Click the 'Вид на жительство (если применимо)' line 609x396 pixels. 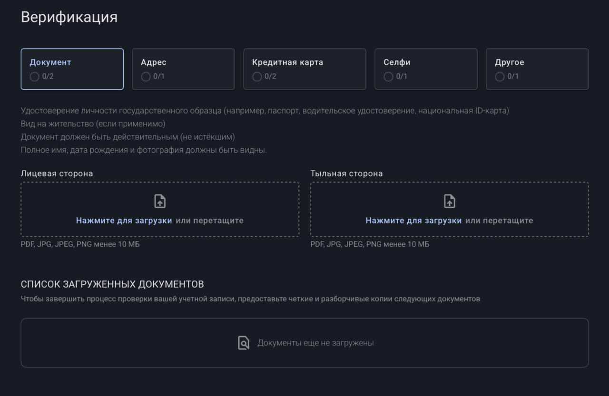93,124
